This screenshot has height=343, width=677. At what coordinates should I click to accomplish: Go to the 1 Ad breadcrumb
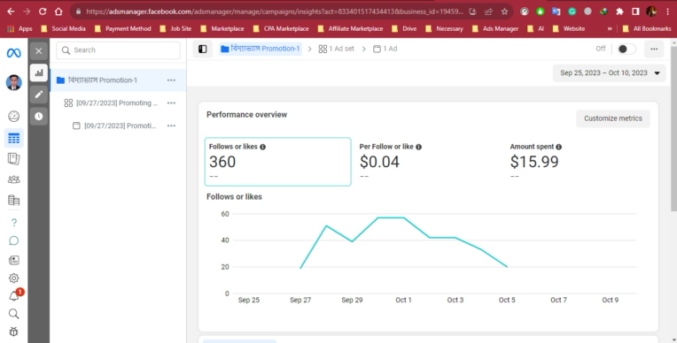[x=385, y=49]
